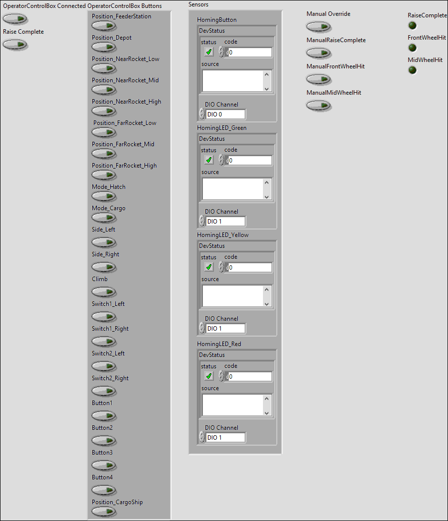Click the MidWheelHit LED indicator

tap(412, 70)
